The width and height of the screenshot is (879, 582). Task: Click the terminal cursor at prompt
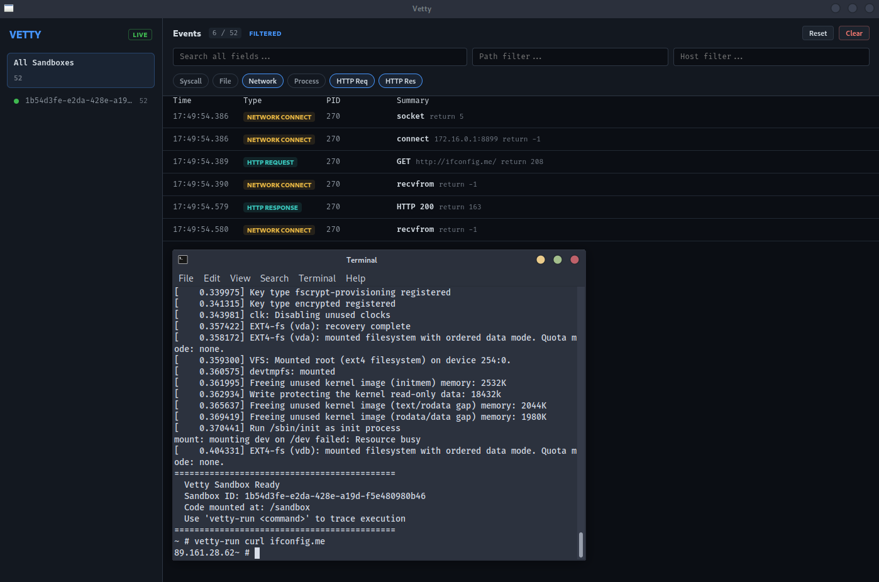[x=257, y=553]
